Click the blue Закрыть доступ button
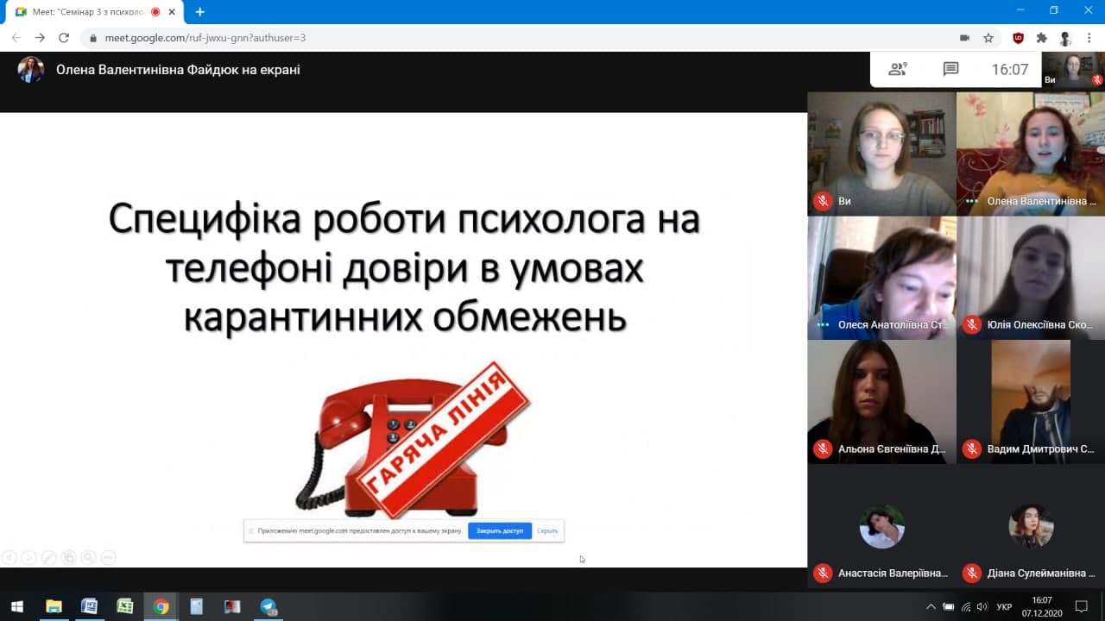Viewport: 1105px width, 621px height. 499,530
